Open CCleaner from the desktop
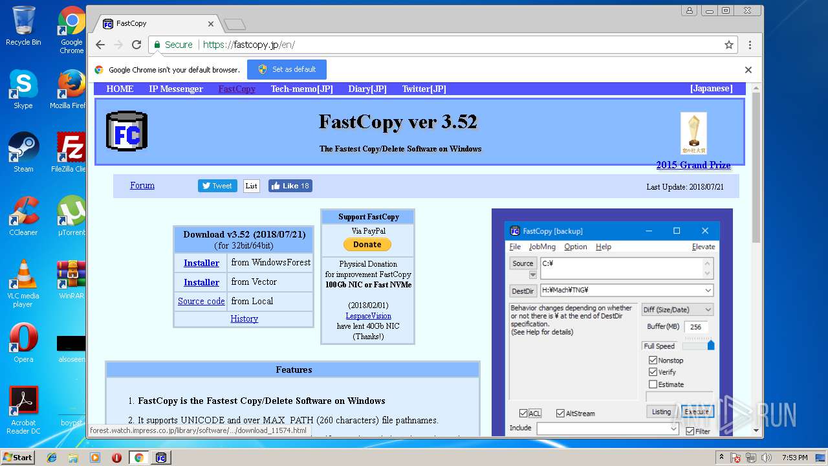The image size is (828, 466). tap(23, 216)
